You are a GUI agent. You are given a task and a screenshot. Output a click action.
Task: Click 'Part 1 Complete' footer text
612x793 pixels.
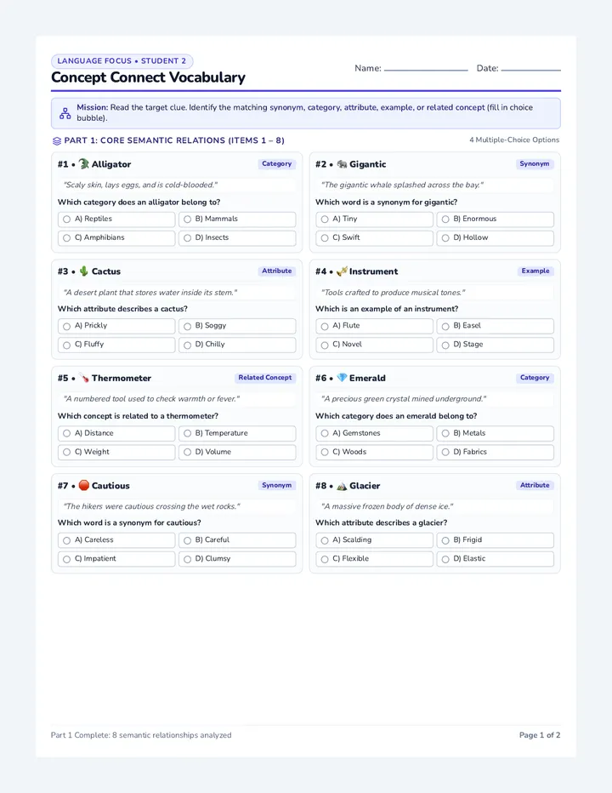pos(141,735)
